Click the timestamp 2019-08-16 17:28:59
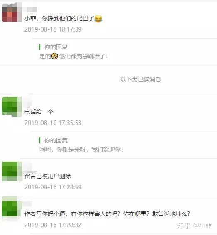This screenshot has height=235, width=217. 53,187
